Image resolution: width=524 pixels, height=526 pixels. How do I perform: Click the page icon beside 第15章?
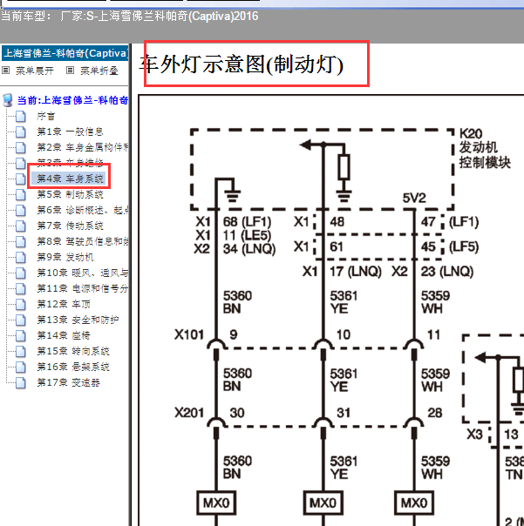pyautogui.click(x=21, y=351)
